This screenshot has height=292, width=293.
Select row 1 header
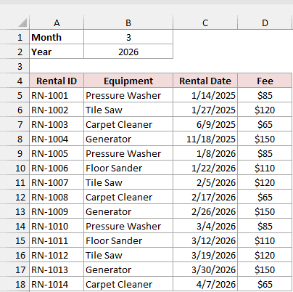(x=15, y=37)
